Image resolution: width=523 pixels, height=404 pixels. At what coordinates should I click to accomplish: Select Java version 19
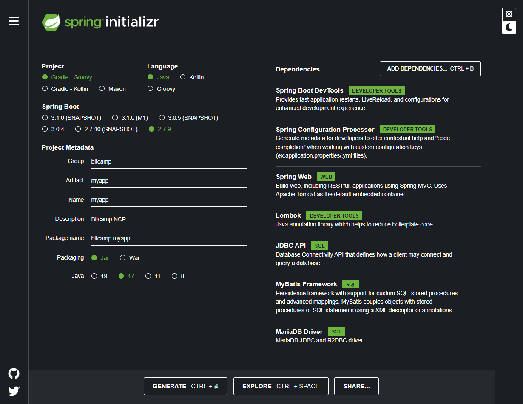coord(99,276)
